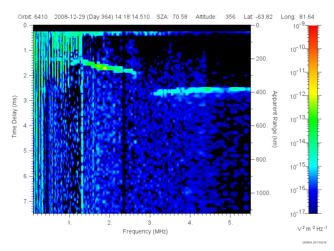Click the apparent range label '1000.'
Image resolution: width=334 pixels, height=251 pixels.
tap(263, 193)
